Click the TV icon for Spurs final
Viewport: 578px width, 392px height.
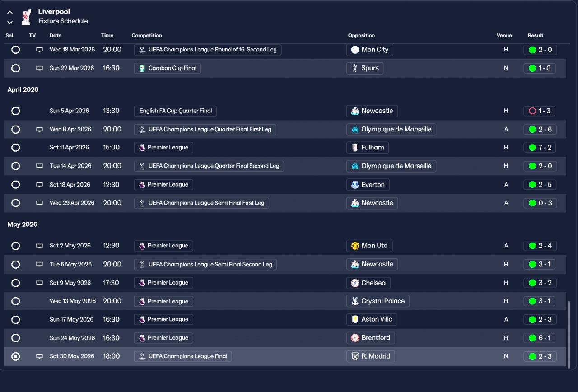pyautogui.click(x=40, y=68)
